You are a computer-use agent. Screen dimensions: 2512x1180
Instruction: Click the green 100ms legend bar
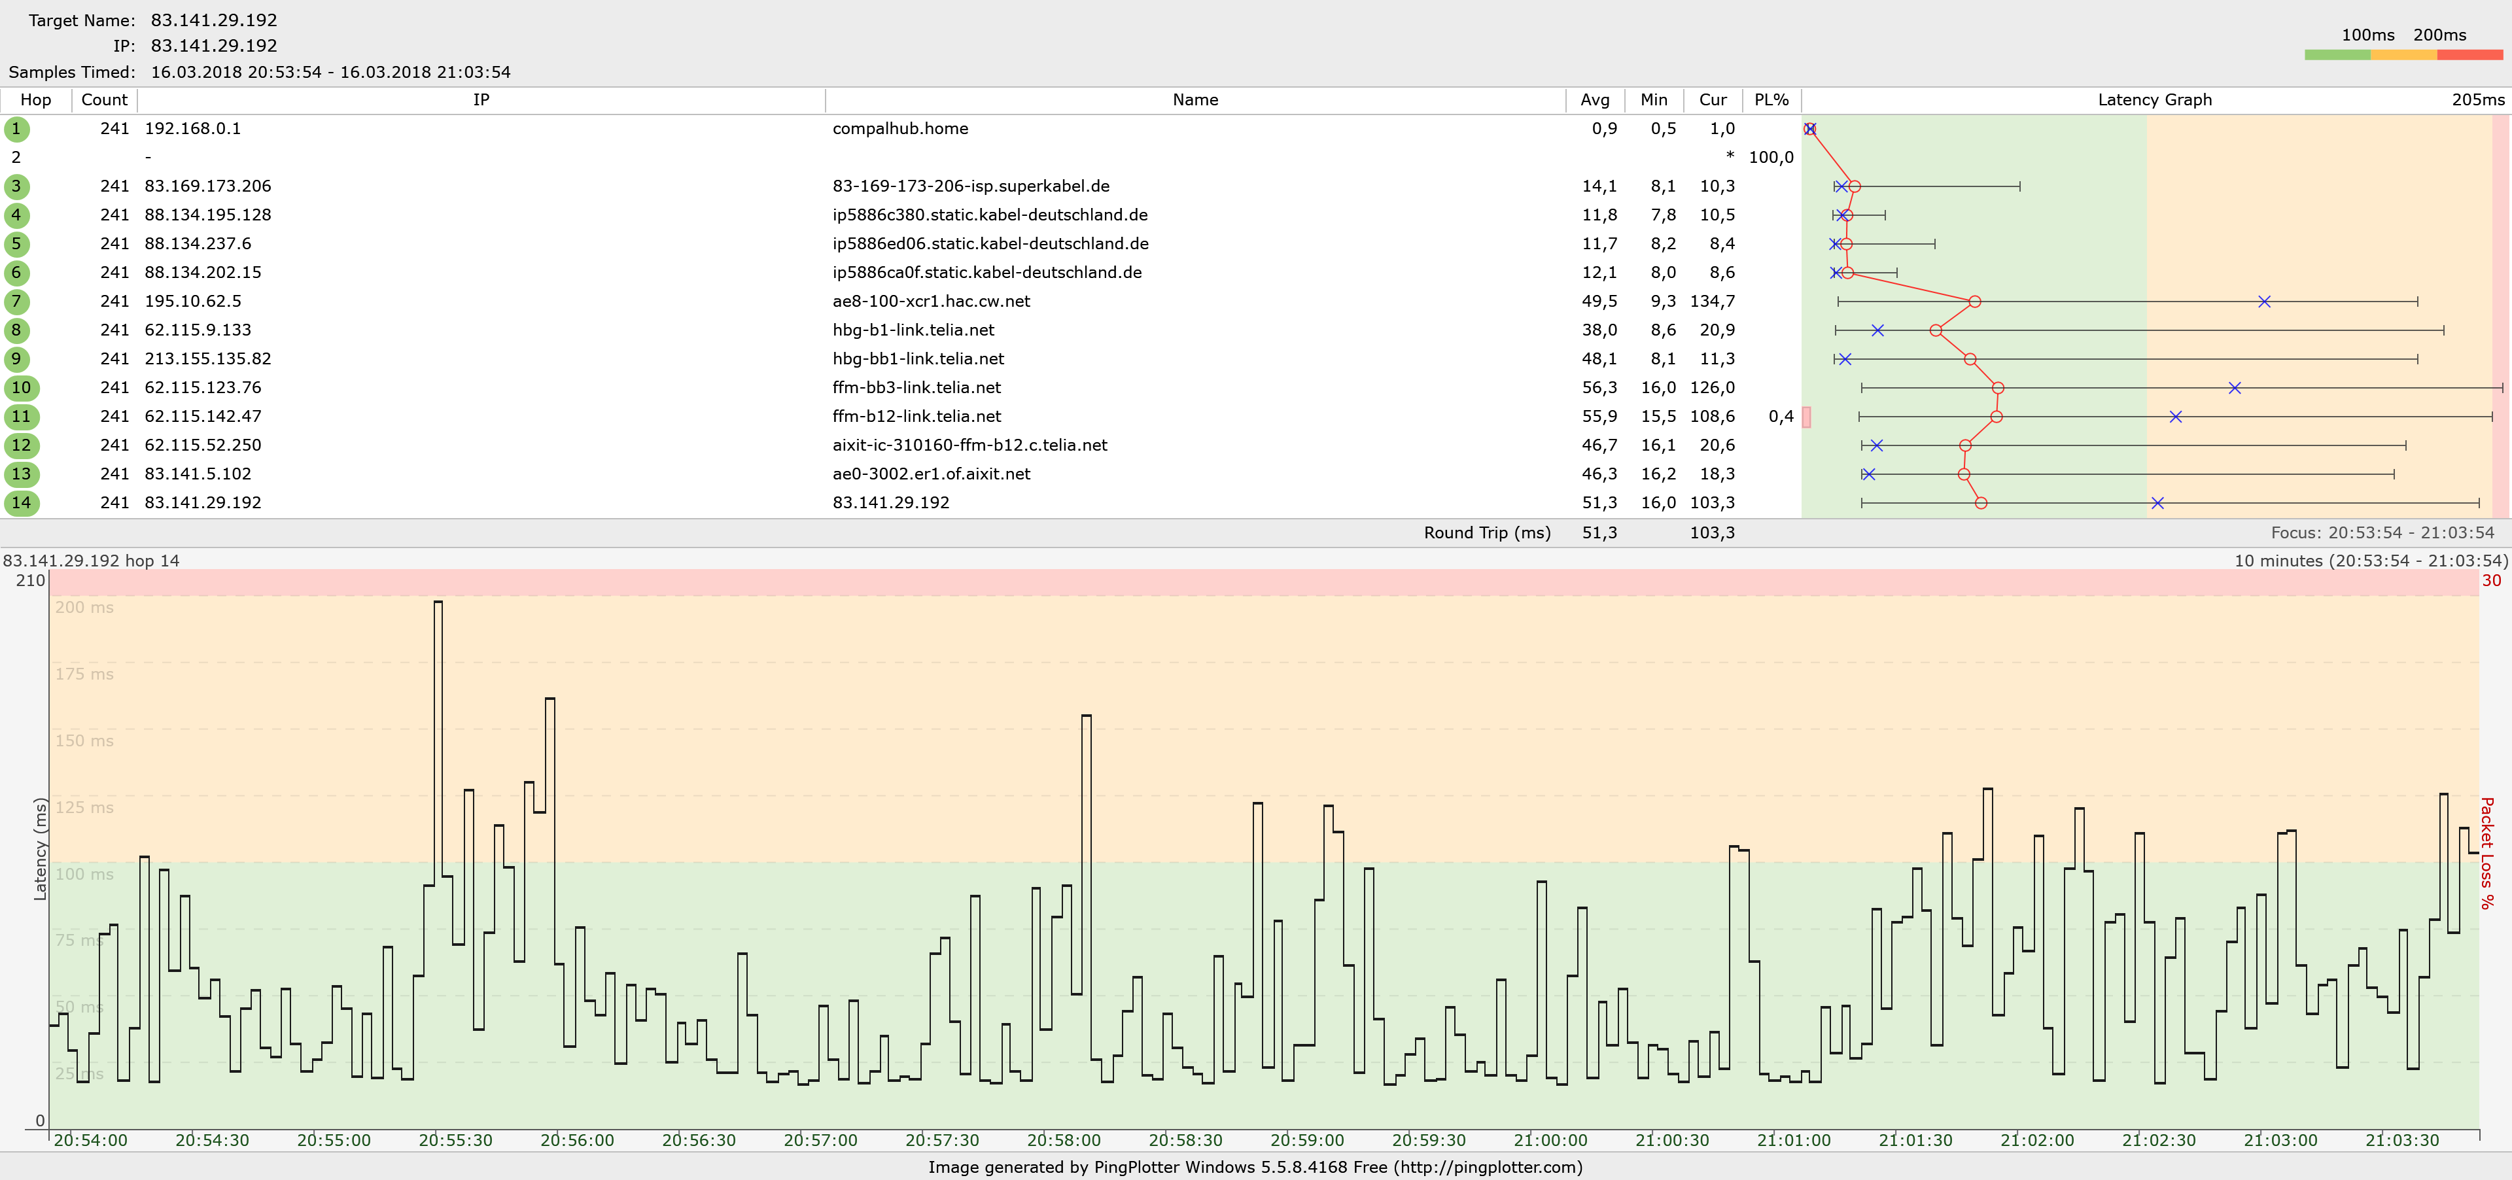coord(2337,54)
